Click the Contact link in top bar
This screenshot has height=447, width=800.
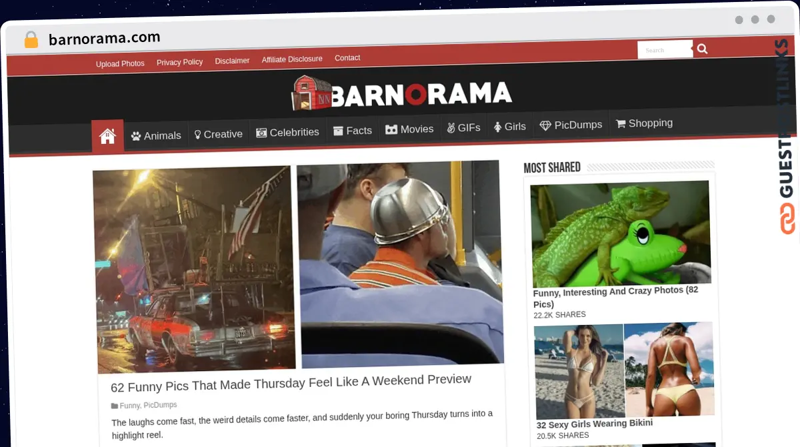347,58
